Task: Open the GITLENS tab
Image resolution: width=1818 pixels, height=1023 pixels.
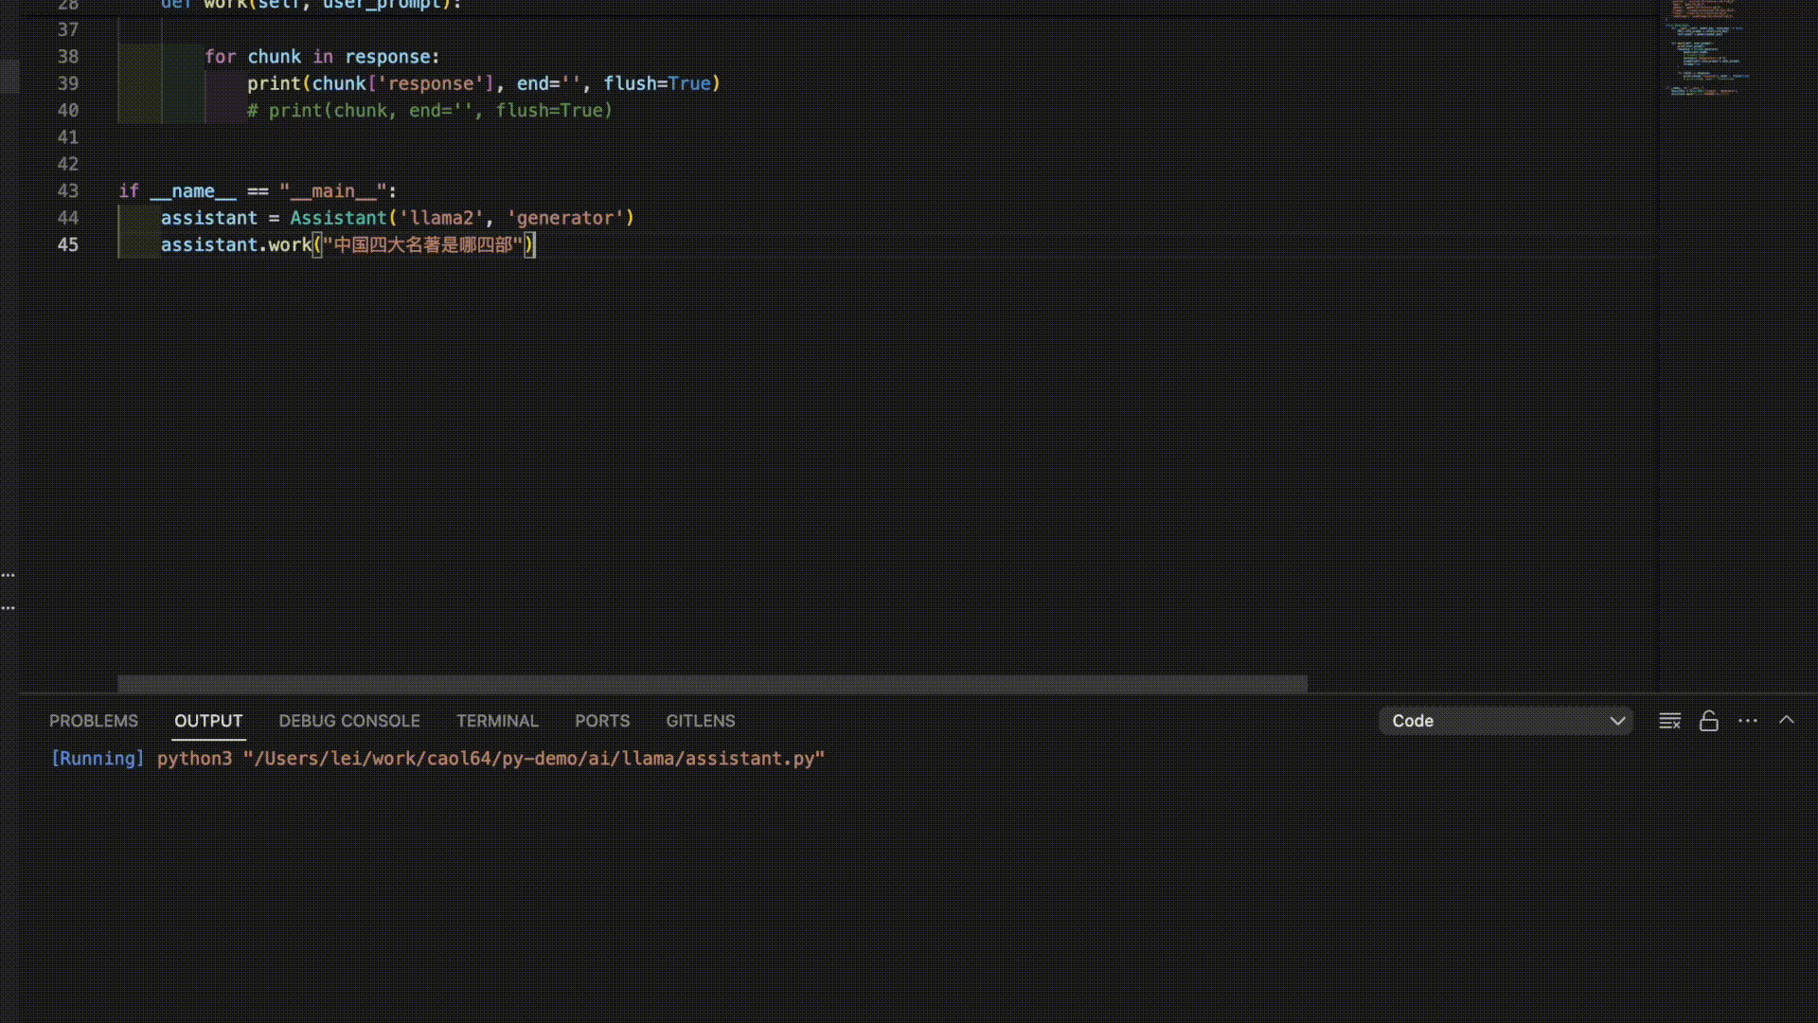Action: pyautogui.click(x=700, y=721)
